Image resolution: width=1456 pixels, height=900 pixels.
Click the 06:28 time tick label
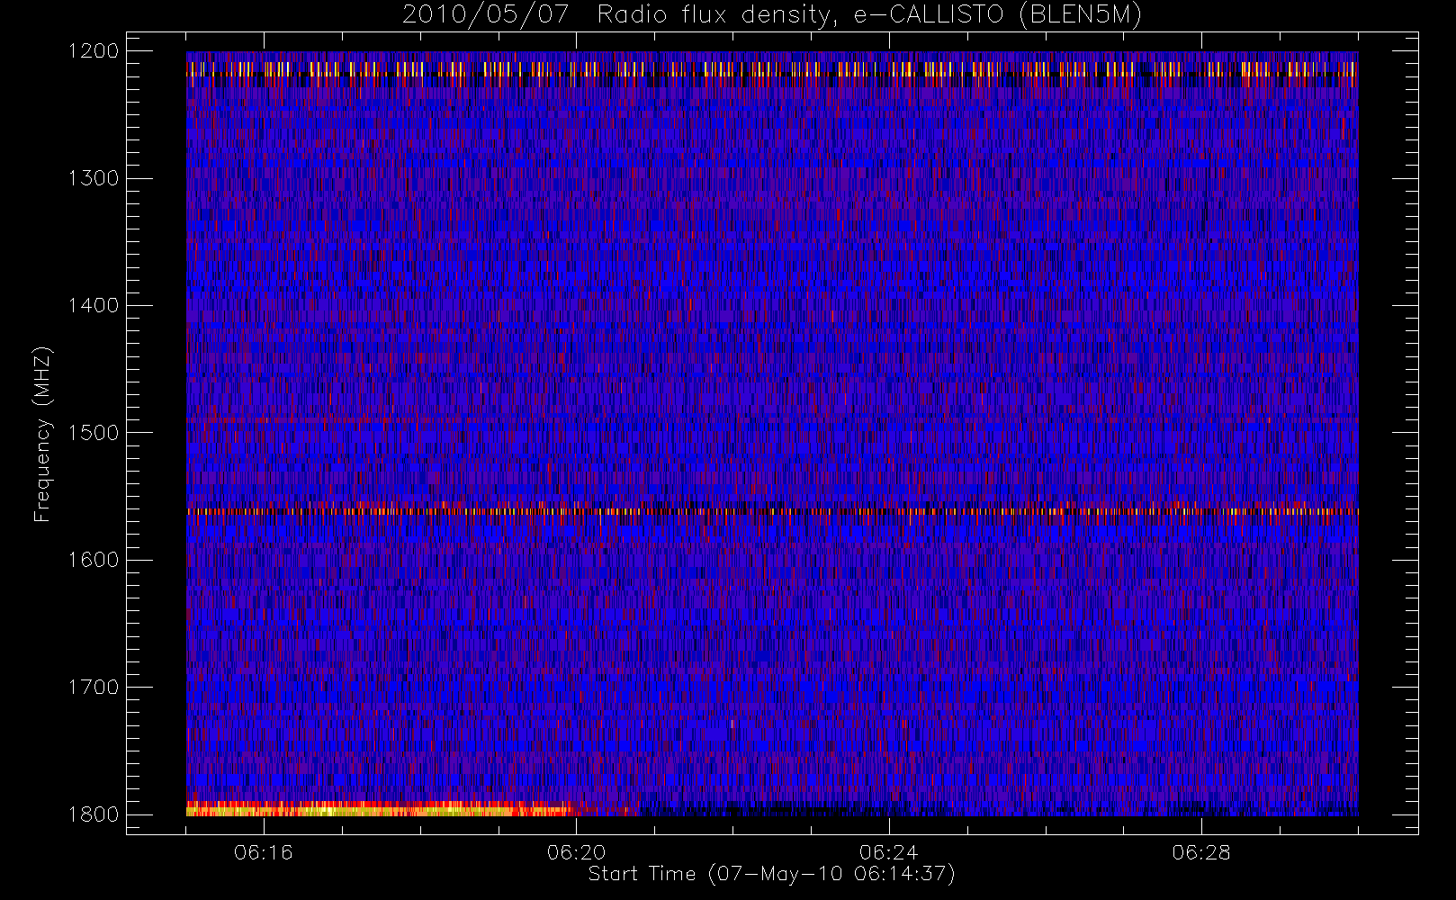1201,852
